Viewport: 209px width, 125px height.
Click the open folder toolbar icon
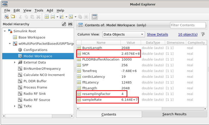(x=13, y=17)
